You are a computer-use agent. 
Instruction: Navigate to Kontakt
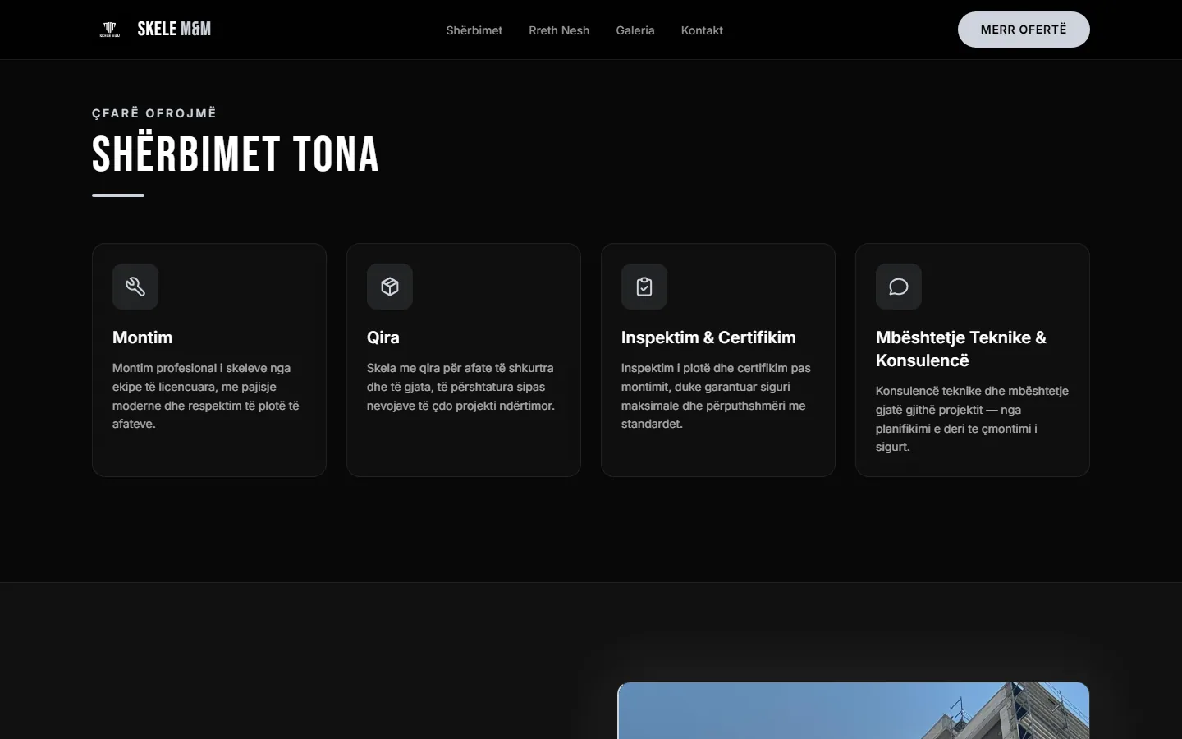click(x=702, y=30)
